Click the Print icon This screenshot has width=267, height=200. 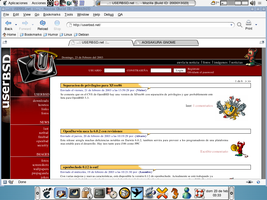248,23
